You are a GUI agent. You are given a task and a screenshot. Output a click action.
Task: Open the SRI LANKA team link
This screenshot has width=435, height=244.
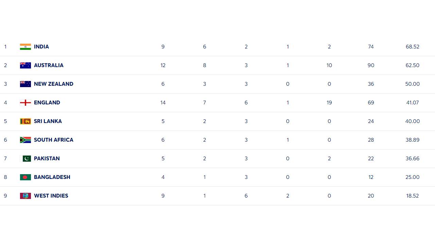48,121
